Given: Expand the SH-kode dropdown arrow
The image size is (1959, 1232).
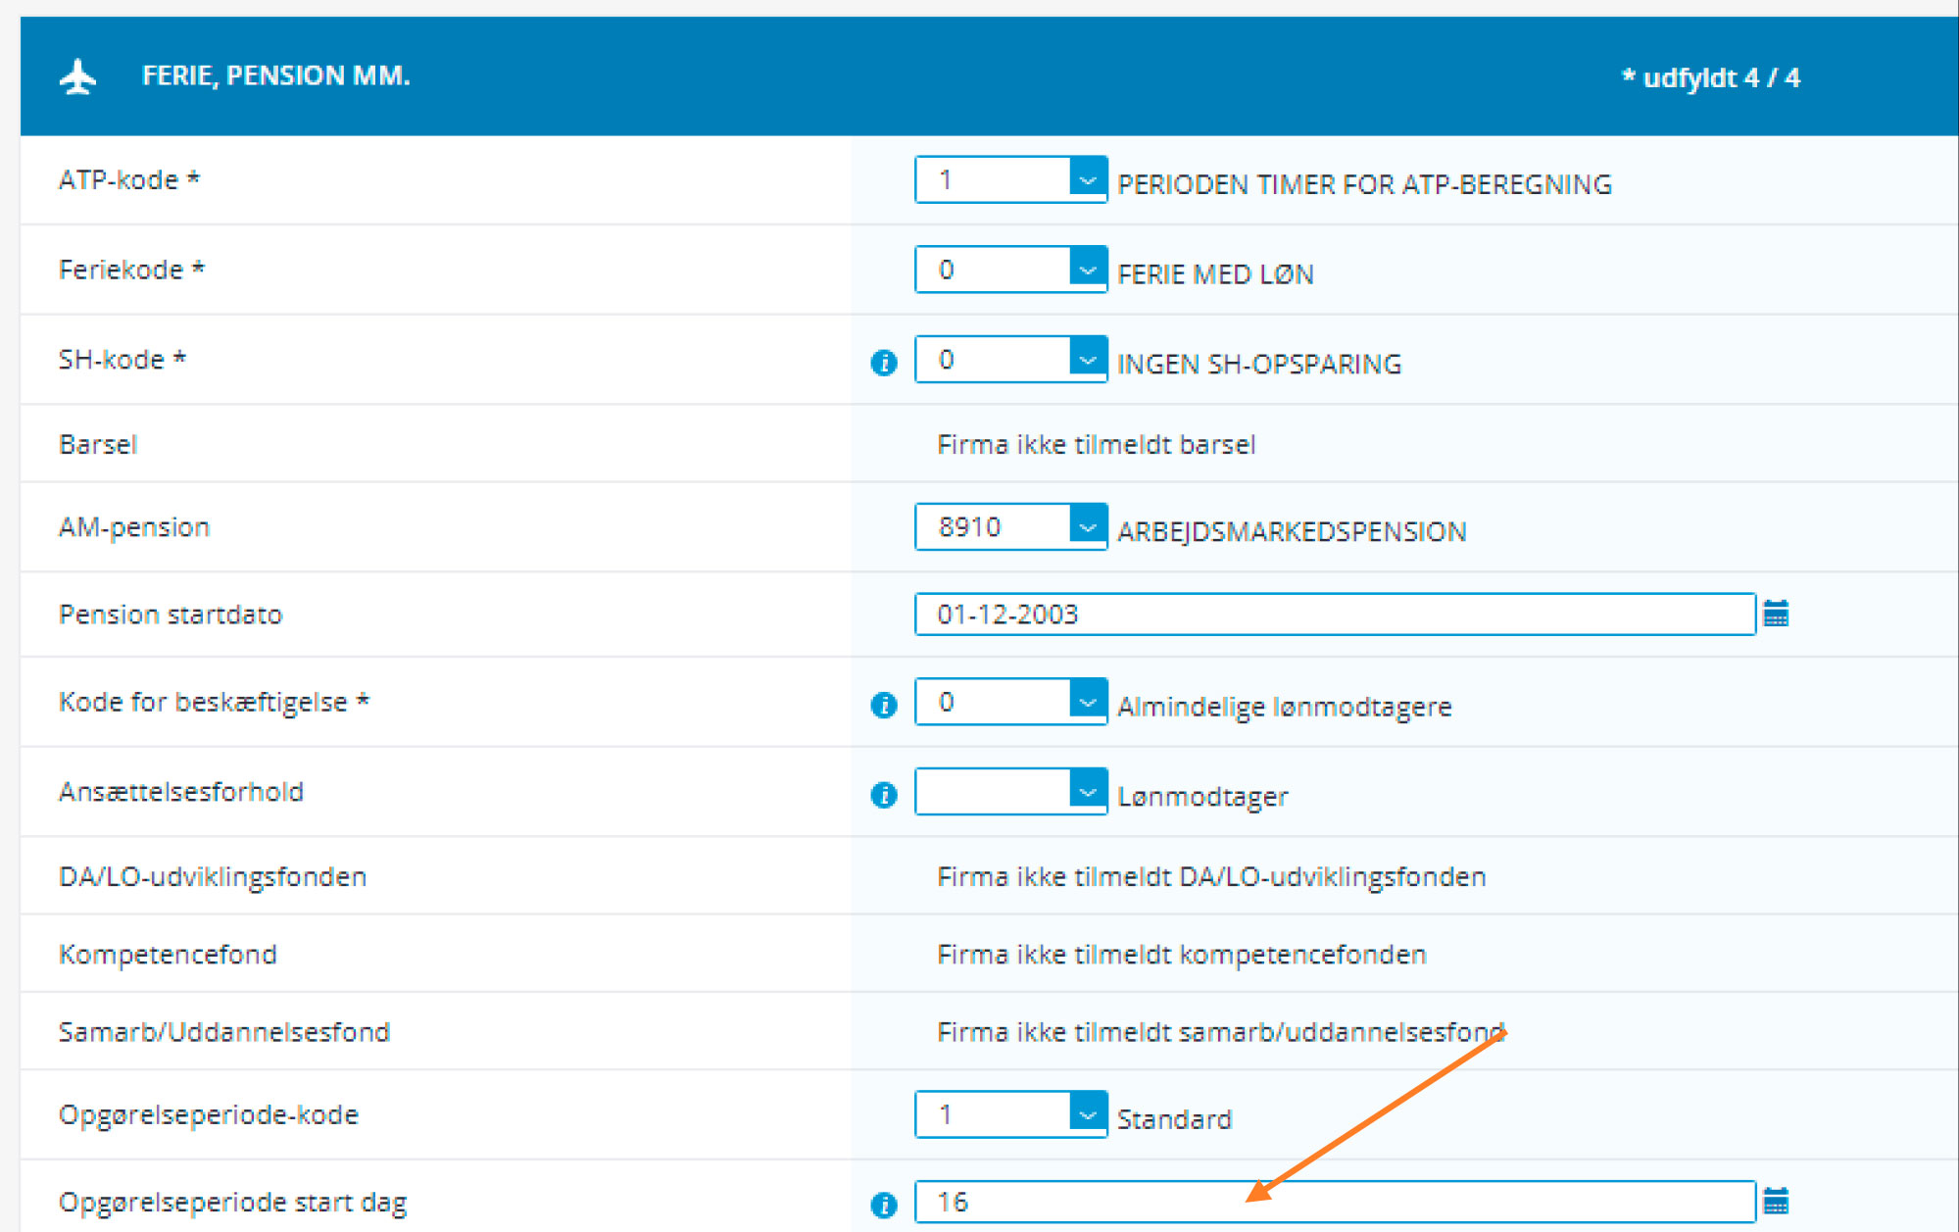Looking at the screenshot, I should (x=1087, y=360).
